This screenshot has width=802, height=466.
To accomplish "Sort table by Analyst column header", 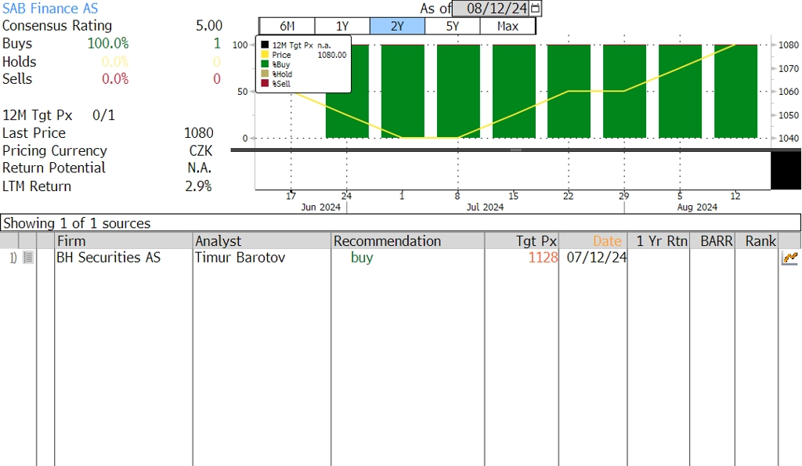I will 262,241.
